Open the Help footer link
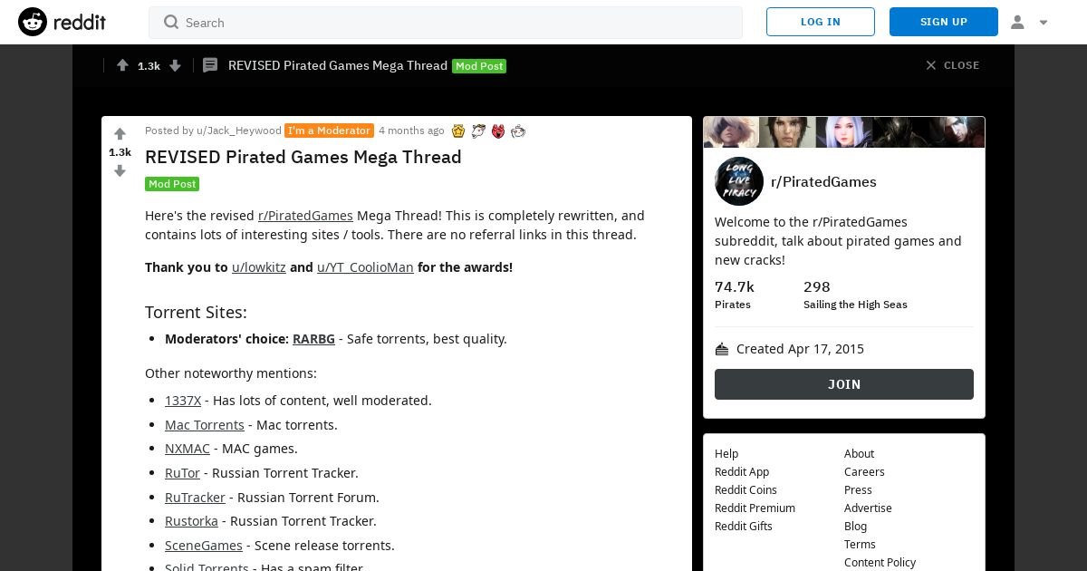This screenshot has width=1087, height=571. [x=726, y=454]
